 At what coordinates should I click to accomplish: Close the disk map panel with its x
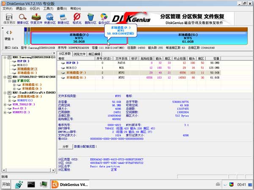[x=3, y=28]
